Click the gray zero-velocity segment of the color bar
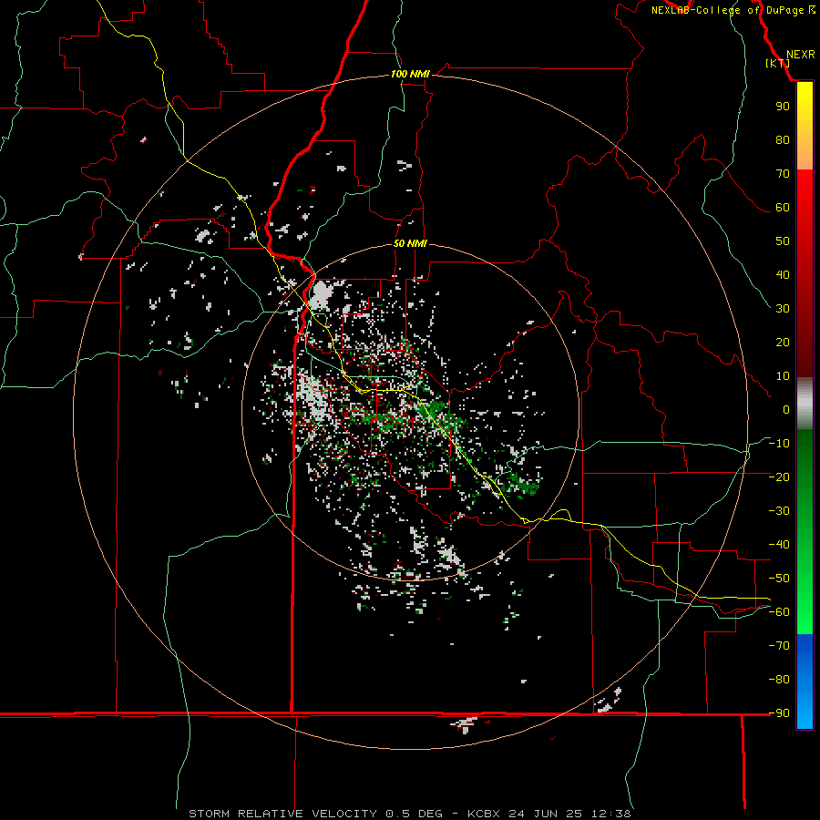The width and height of the screenshot is (820, 820). point(805,404)
